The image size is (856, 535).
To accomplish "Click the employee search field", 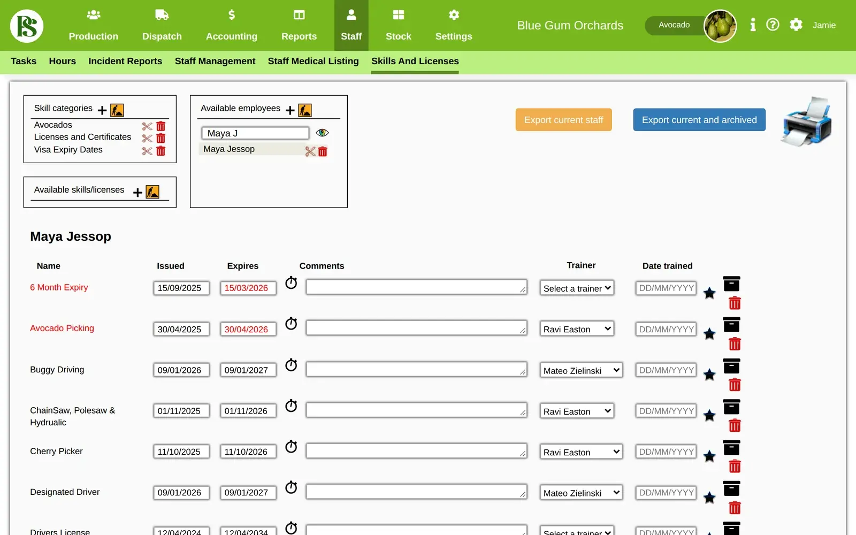I will click(x=255, y=133).
